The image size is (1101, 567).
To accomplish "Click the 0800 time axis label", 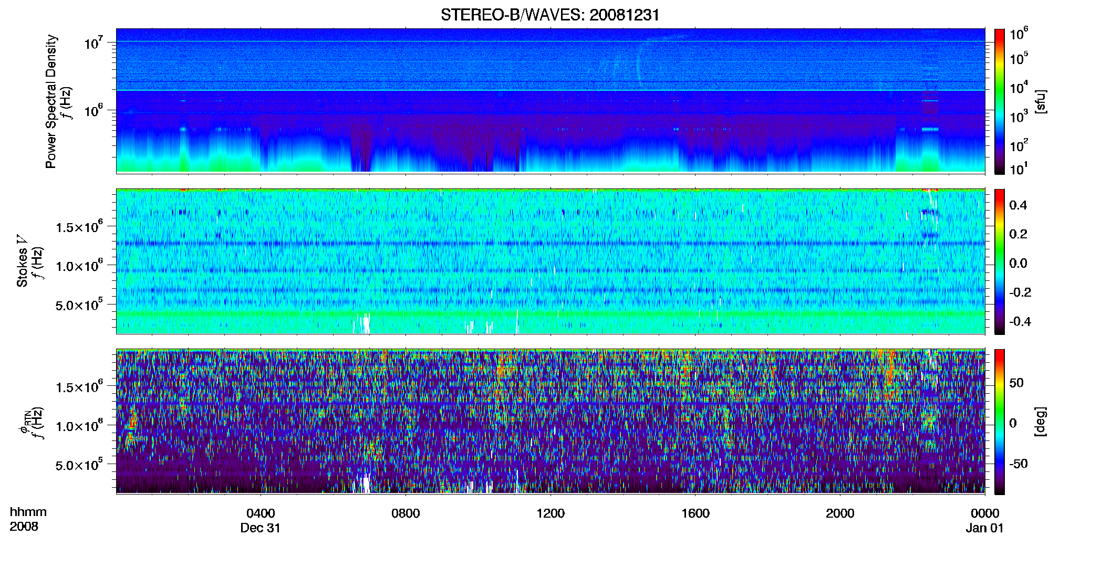I will (406, 513).
